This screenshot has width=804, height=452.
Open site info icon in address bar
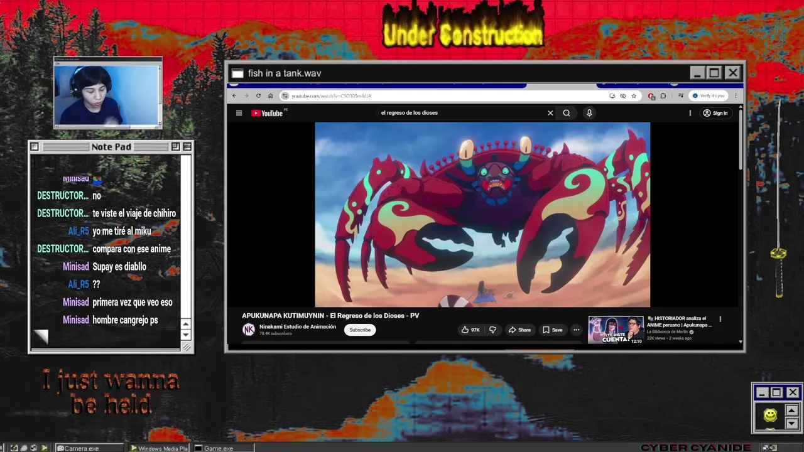(285, 96)
